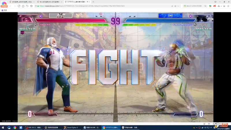Go forward with the browser forward arrow
The width and height of the screenshot is (231, 130).
point(15,6)
